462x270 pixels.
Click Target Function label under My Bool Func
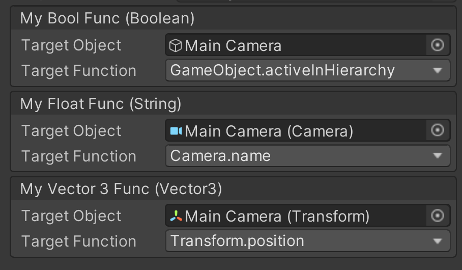(79, 71)
